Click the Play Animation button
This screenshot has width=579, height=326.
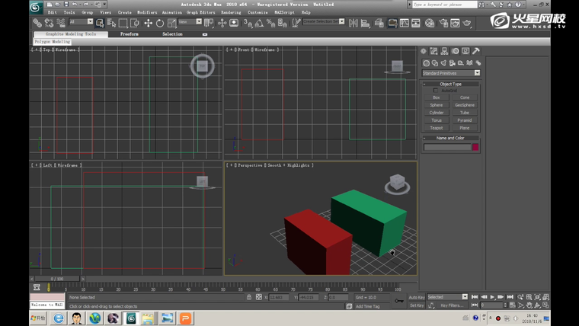(492, 297)
